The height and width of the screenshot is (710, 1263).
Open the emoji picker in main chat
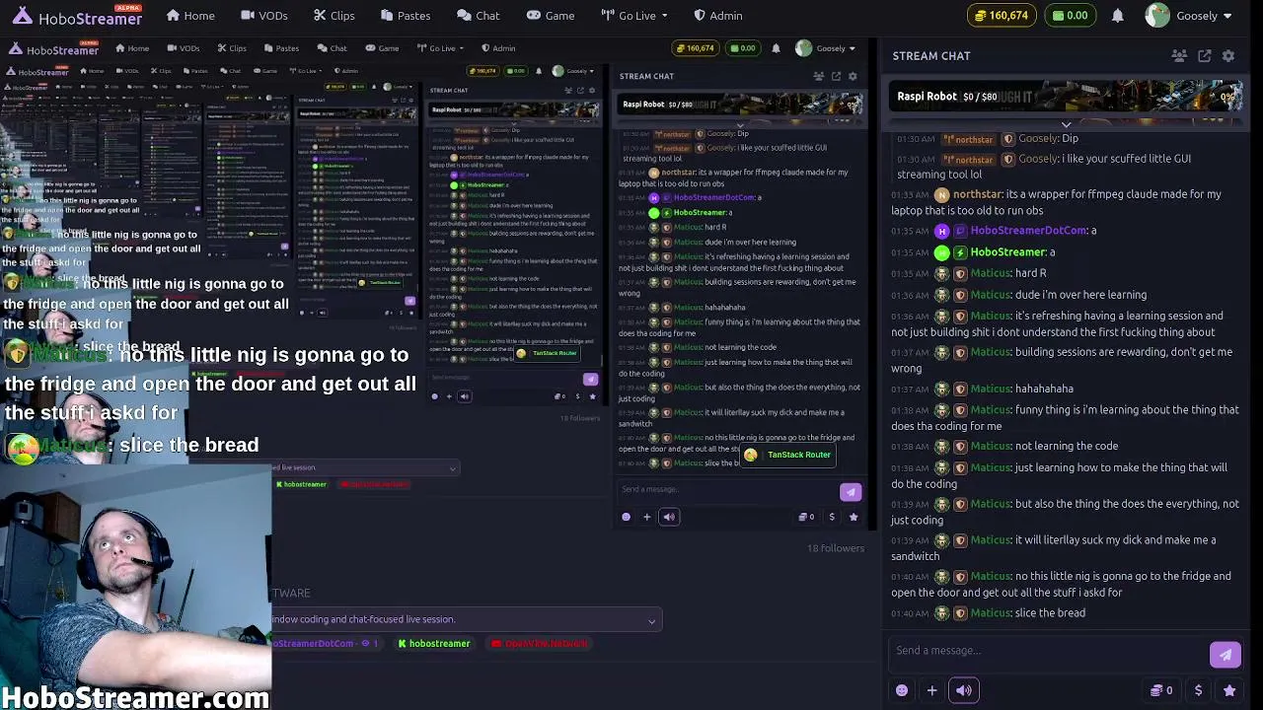click(x=901, y=690)
